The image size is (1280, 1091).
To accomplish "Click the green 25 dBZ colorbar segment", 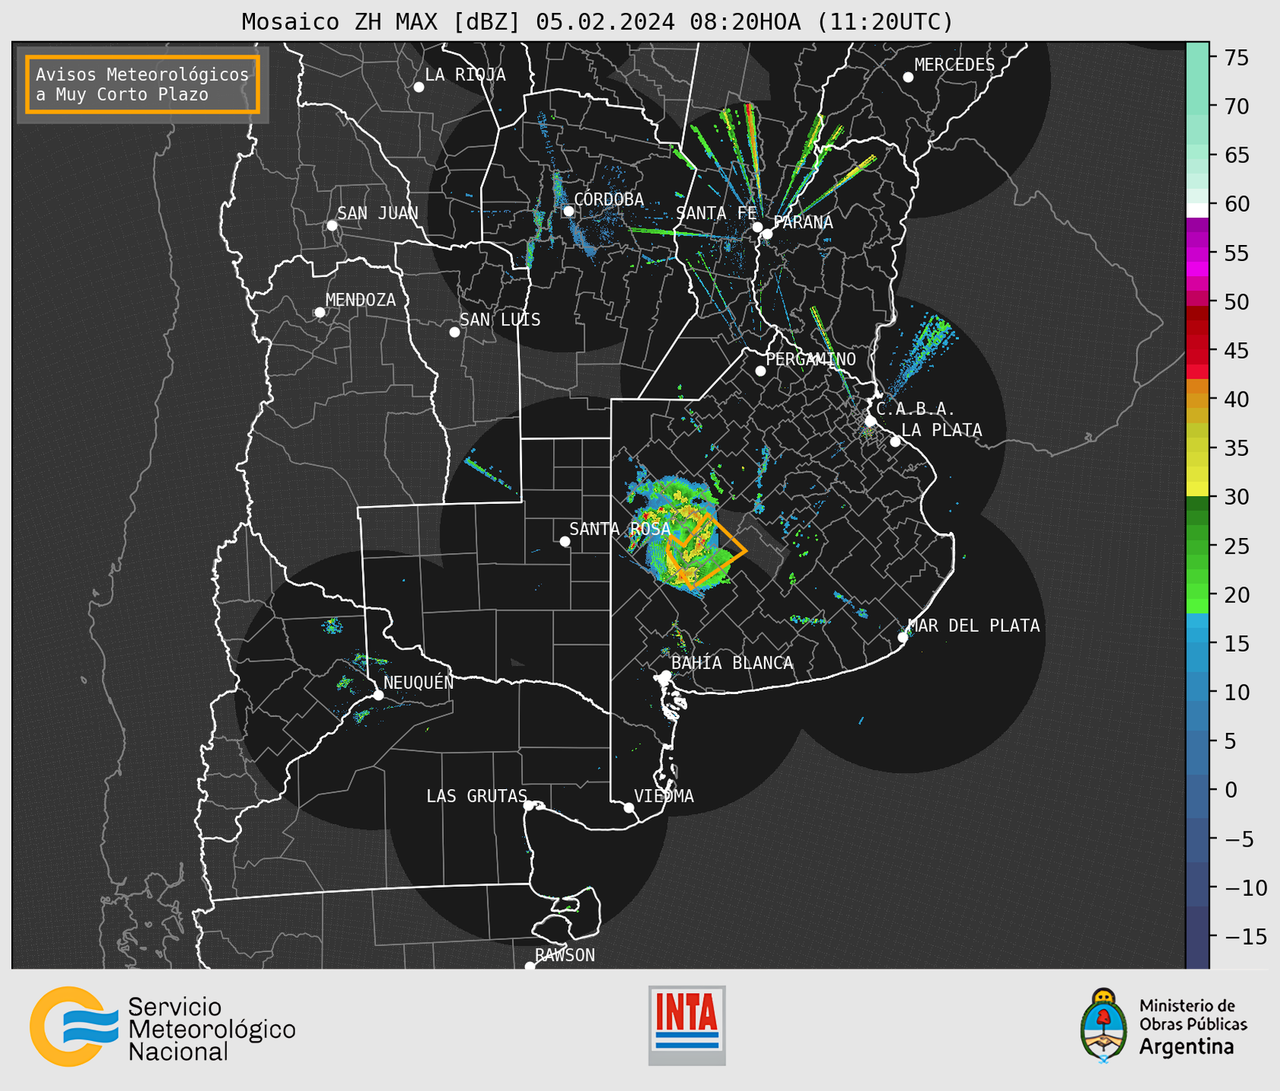I will pyautogui.click(x=1197, y=545).
